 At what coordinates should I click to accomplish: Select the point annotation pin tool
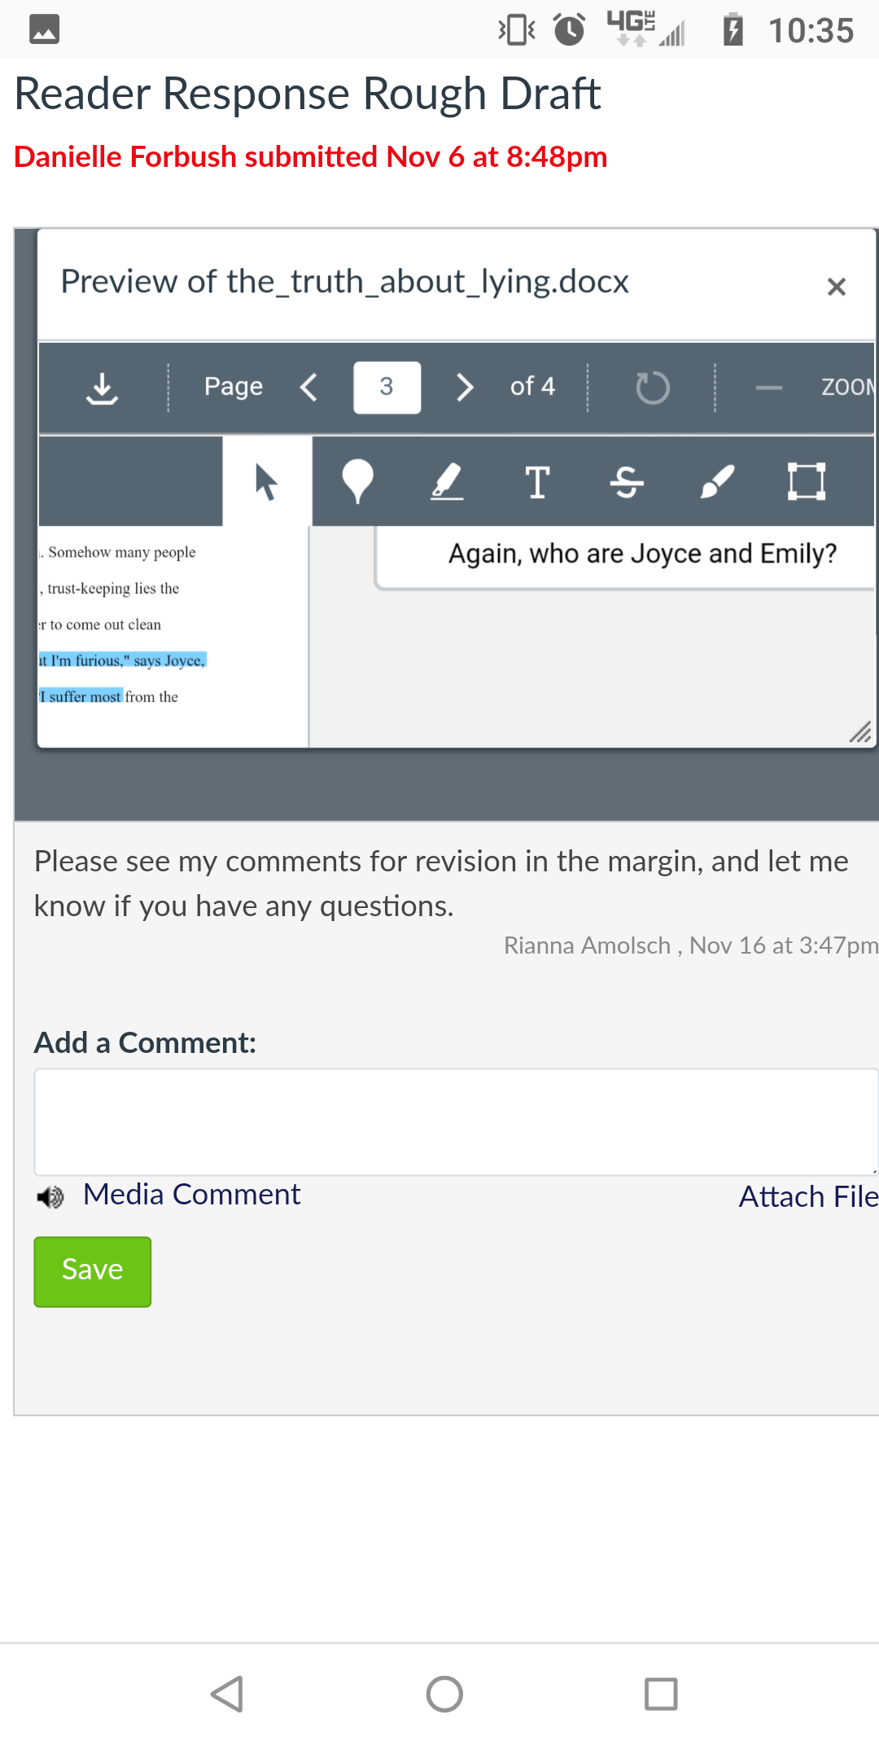357,481
